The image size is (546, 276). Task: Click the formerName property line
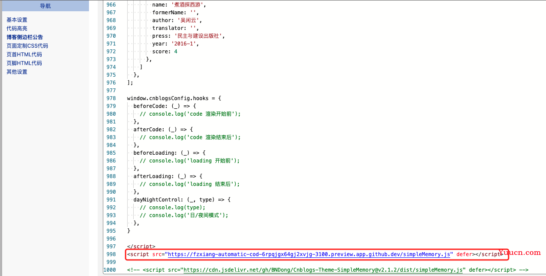click(175, 13)
